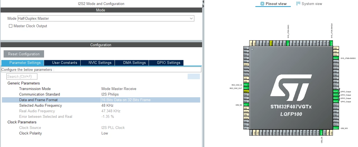Select the PE6 pin
The width and height of the screenshot is (358, 147).
tap(246, 62)
